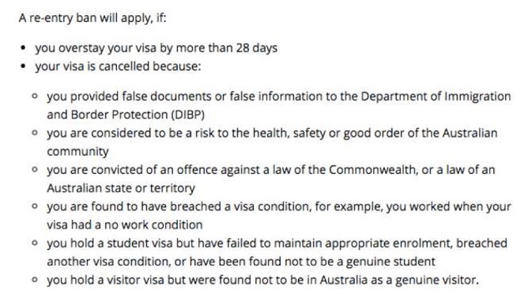
Task: Click the word 'community' under the Australian risk item
Action: pyautogui.click(x=77, y=152)
